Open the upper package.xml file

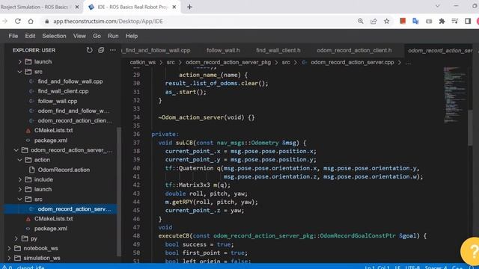[x=51, y=140]
